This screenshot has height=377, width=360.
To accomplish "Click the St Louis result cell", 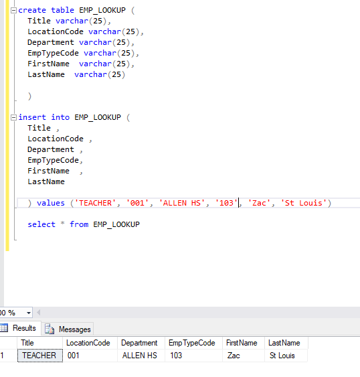I will point(286,356).
